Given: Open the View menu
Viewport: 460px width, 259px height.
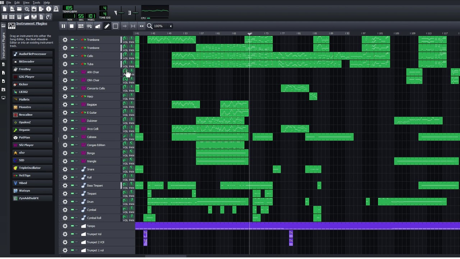Looking at the screenshot, I should [26, 3].
